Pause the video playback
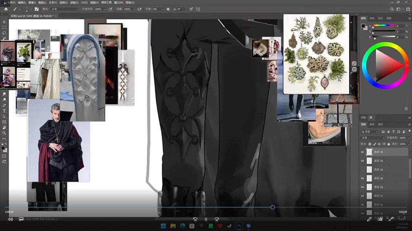Screen dimensions: 412x231 click(x=206, y=219)
